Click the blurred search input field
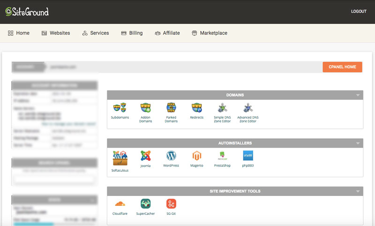 [54, 180]
